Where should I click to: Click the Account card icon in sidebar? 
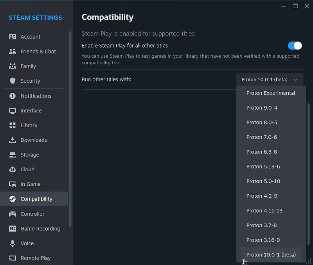click(13, 37)
